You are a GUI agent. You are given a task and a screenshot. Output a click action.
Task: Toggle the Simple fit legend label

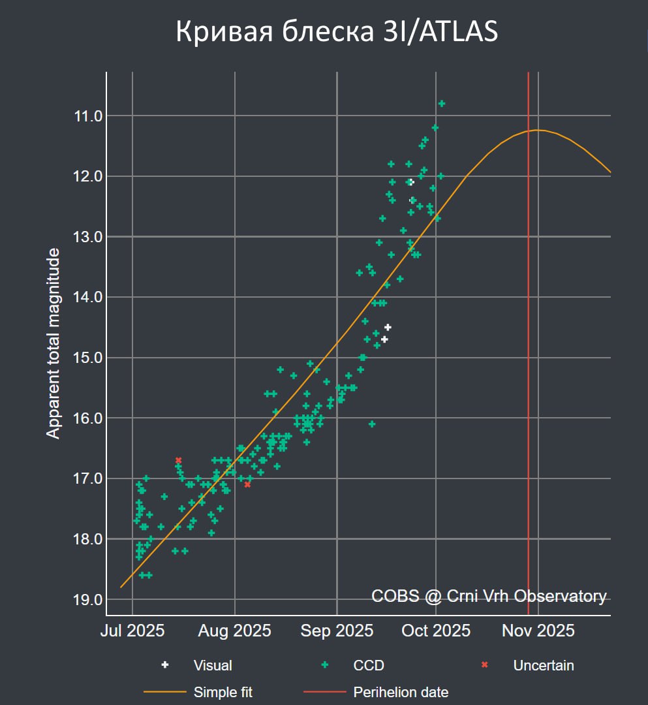tap(223, 691)
